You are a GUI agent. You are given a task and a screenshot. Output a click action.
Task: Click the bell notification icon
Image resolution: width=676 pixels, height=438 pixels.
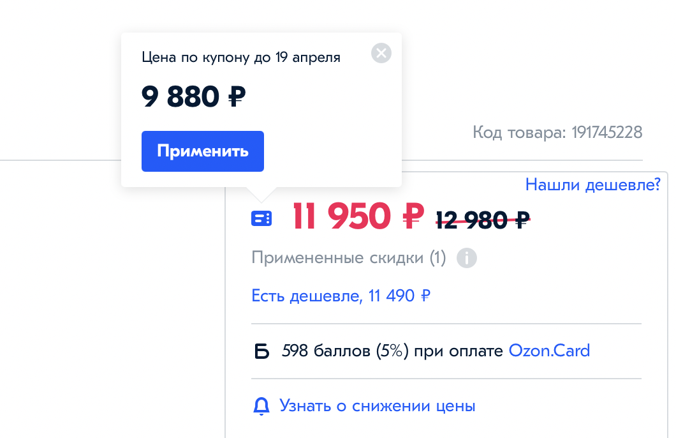coord(261,406)
